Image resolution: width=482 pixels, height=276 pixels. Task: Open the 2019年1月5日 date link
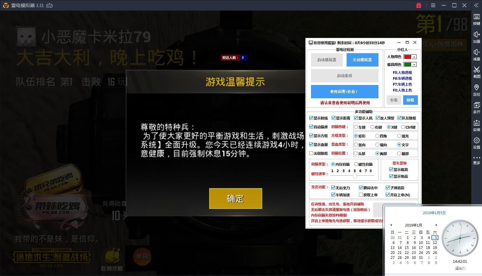(434, 213)
